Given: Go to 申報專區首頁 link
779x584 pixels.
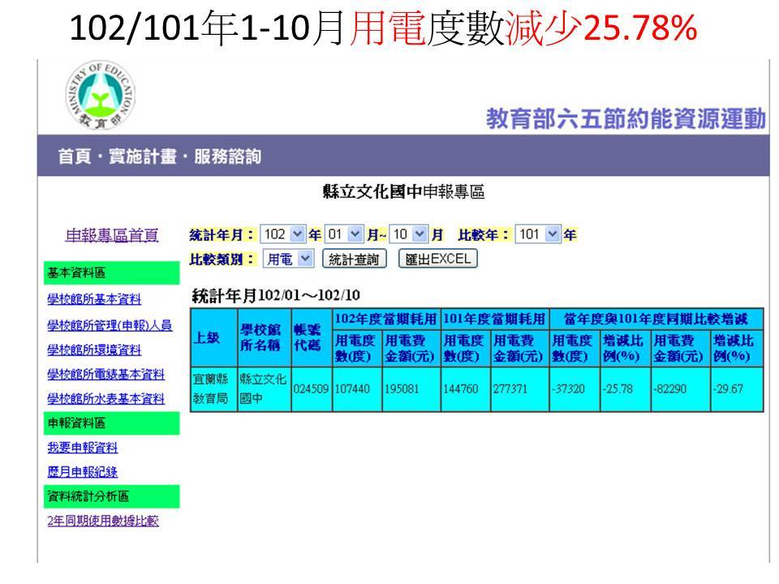Looking at the screenshot, I should 112,235.
